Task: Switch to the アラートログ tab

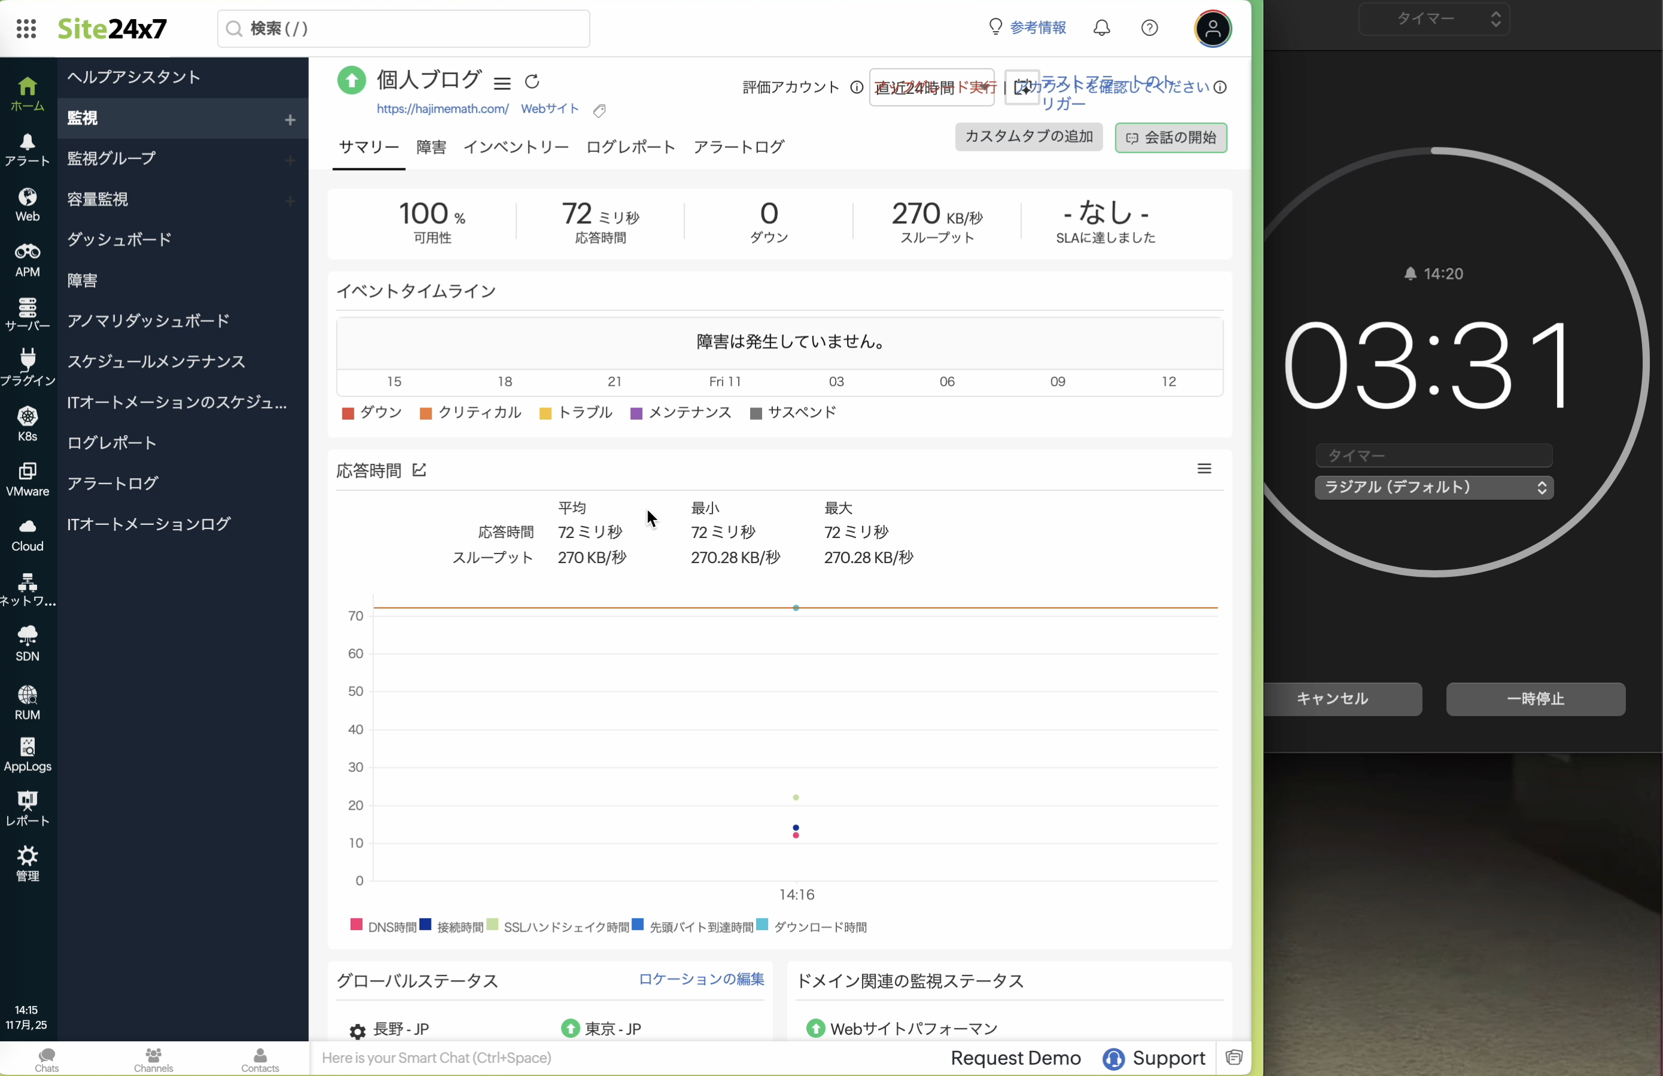Action: coord(739,147)
